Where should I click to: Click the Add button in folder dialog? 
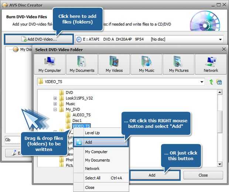coord(155,175)
